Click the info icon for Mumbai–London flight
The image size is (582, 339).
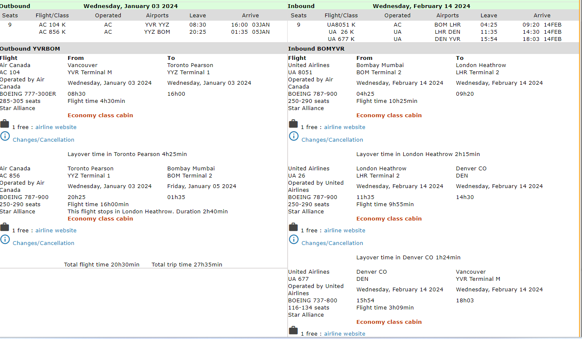pos(294,136)
